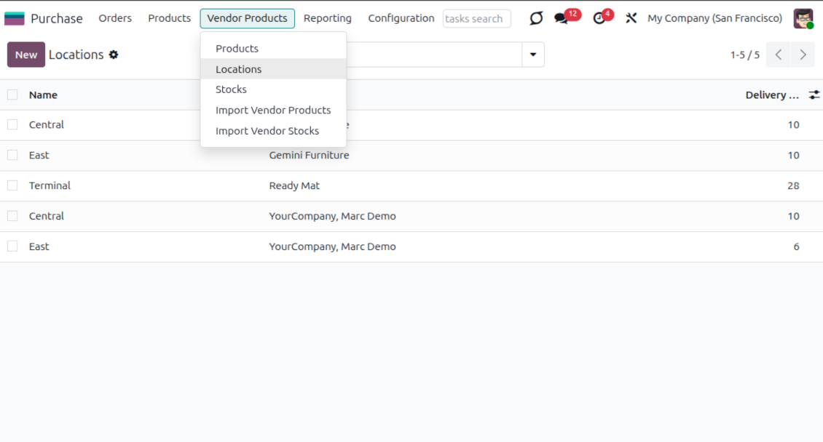Go to the previous page arrow
Viewport: 823px width, 442px height.
point(778,55)
